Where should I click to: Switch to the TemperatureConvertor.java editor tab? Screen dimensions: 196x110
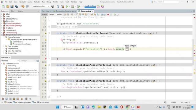[65, 11]
